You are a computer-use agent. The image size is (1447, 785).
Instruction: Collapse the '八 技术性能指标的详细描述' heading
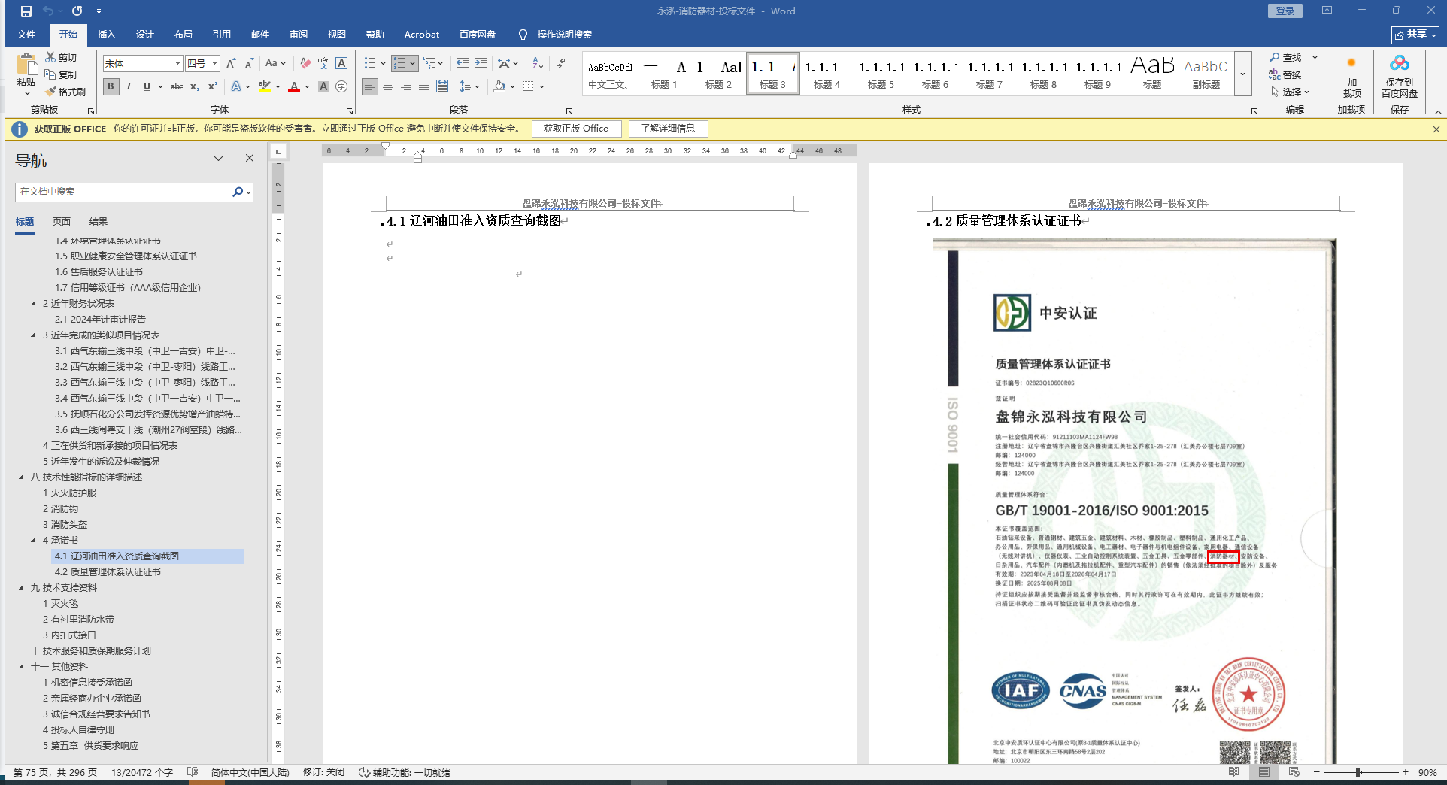click(x=21, y=477)
